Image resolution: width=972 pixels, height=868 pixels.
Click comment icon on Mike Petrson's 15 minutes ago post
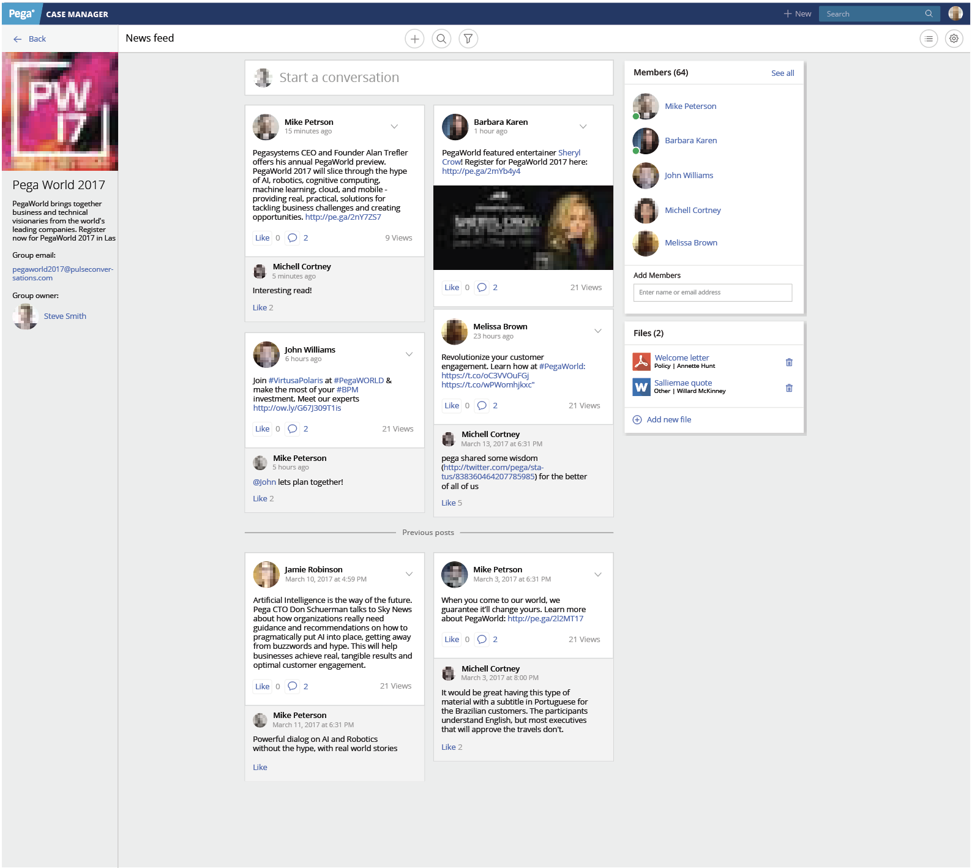point(293,238)
